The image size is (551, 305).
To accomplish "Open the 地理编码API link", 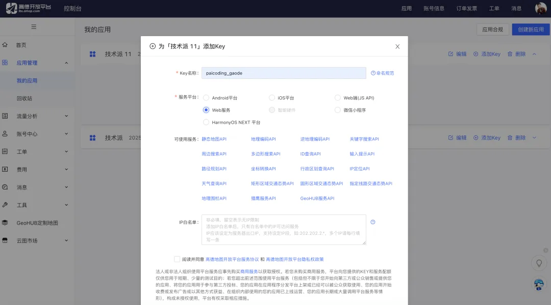I will [x=263, y=139].
